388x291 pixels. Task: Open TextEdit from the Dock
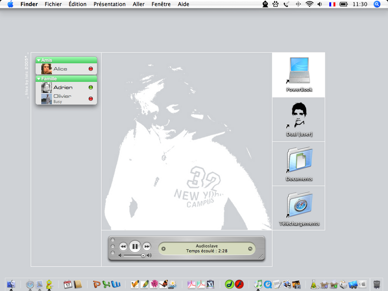click(x=277, y=284)
